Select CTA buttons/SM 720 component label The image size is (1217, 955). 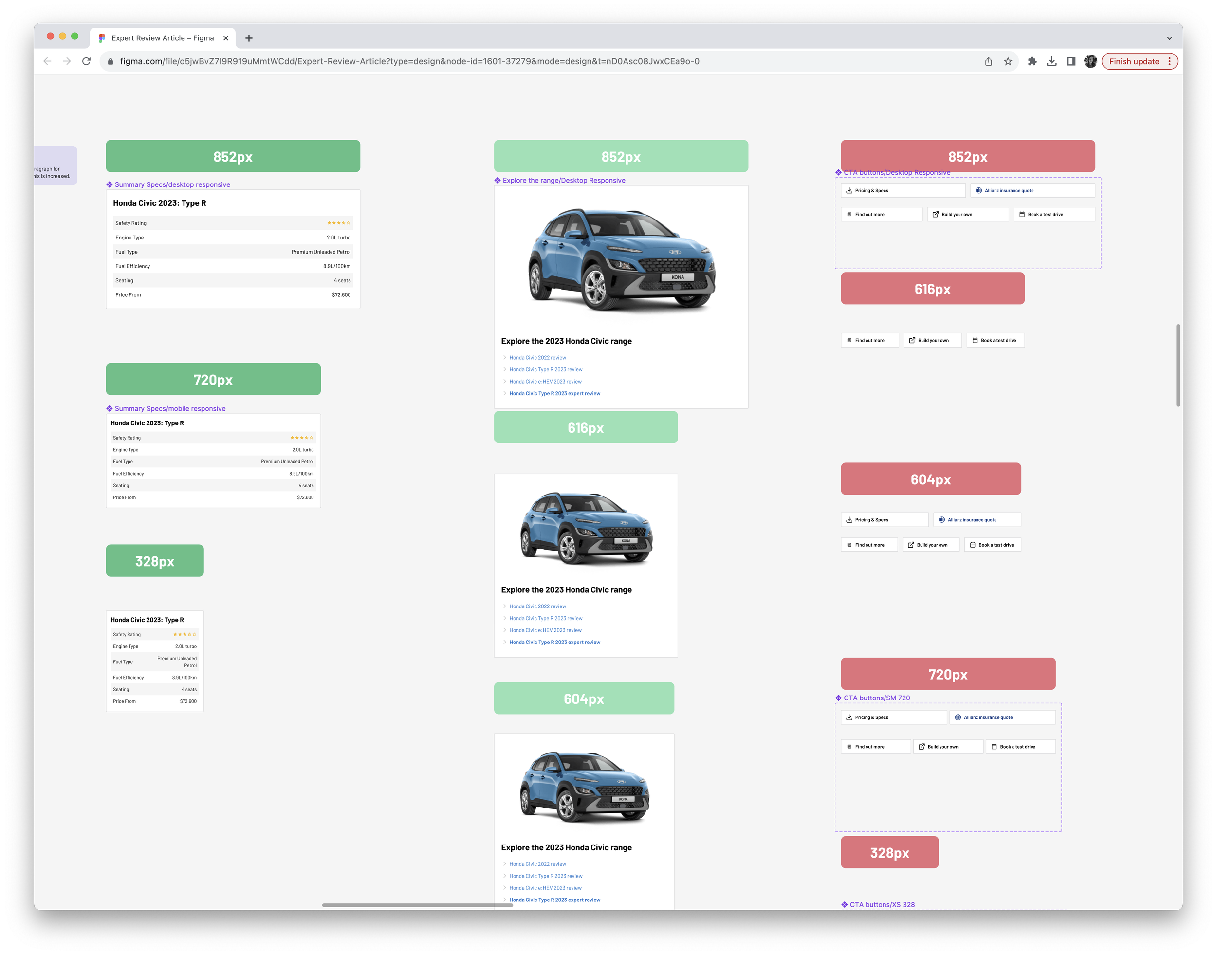[x=872, y=698]
